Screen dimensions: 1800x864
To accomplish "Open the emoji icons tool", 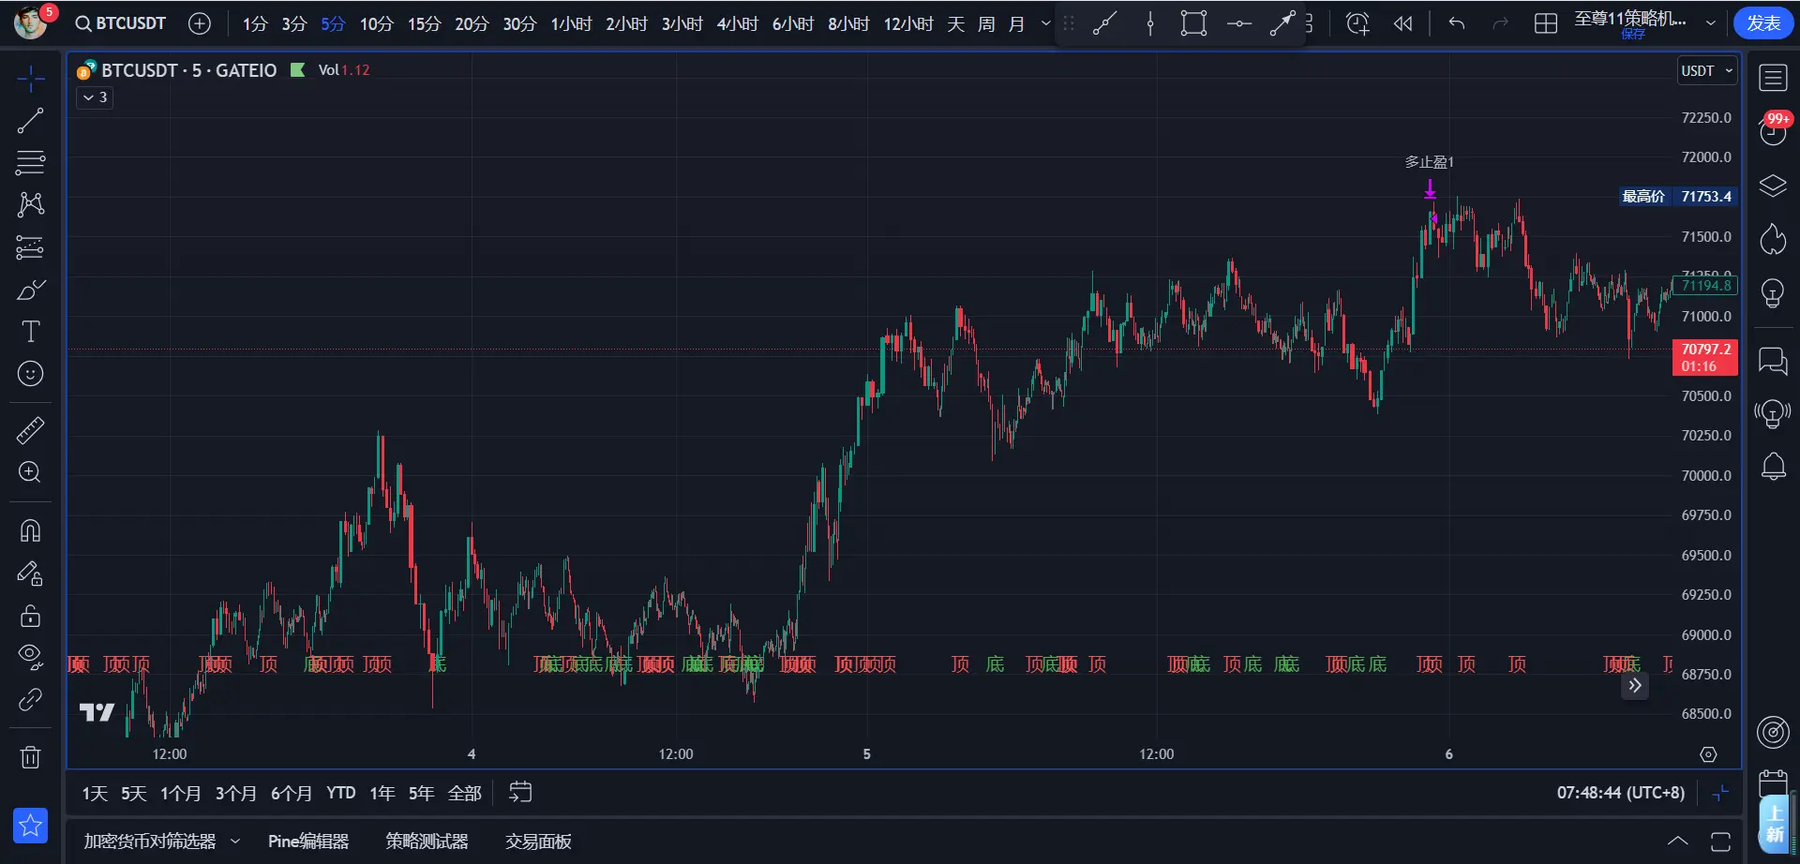I will (x=30, y=374).
